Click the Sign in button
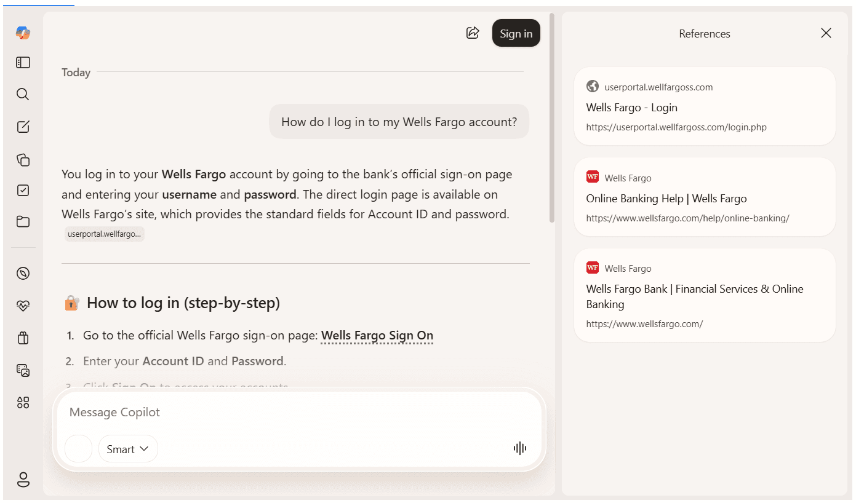Screen dimensions: 856x503 click(x=516, y=33)
